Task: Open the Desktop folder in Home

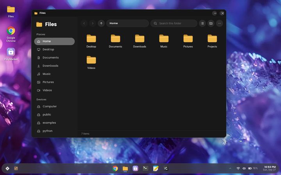Action: [91, 41]
